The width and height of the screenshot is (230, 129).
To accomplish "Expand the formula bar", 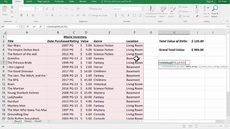I will (227, 27).
